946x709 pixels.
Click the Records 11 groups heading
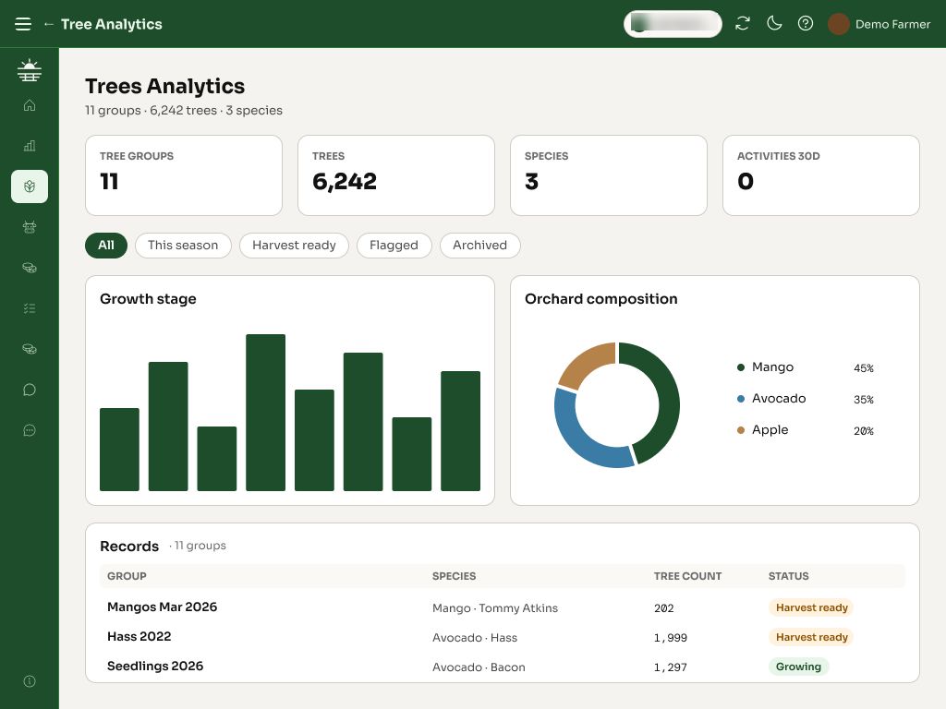tap(163, 546)
